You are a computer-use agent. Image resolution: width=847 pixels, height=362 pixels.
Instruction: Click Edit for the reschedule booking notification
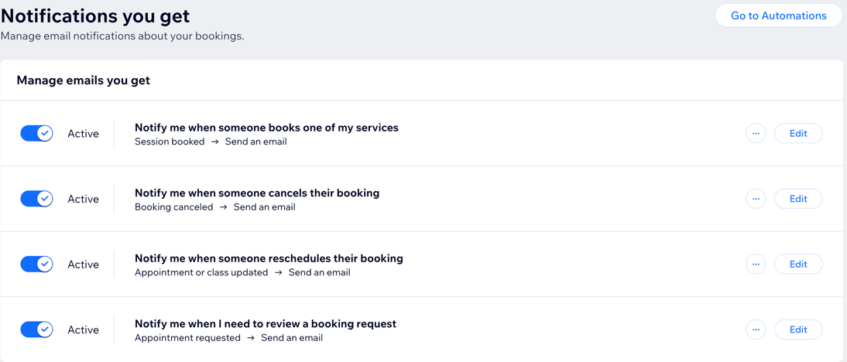point(798,265)
